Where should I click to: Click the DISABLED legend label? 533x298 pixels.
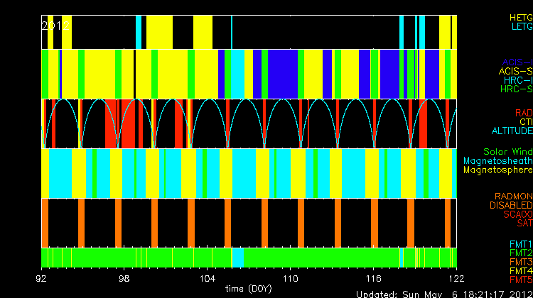tap(510, 205)
